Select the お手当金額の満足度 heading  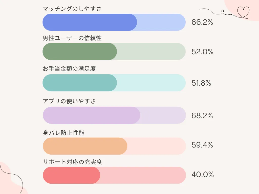[69, 69]
